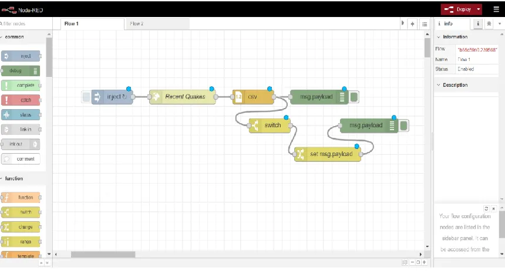Select the upper msg.payload debug node
This screenshot has width=505, height=271.
tap(319, 97)
